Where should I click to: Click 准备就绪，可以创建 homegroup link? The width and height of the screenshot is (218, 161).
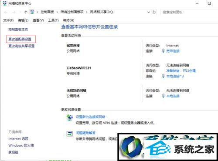tap(181, 71)
